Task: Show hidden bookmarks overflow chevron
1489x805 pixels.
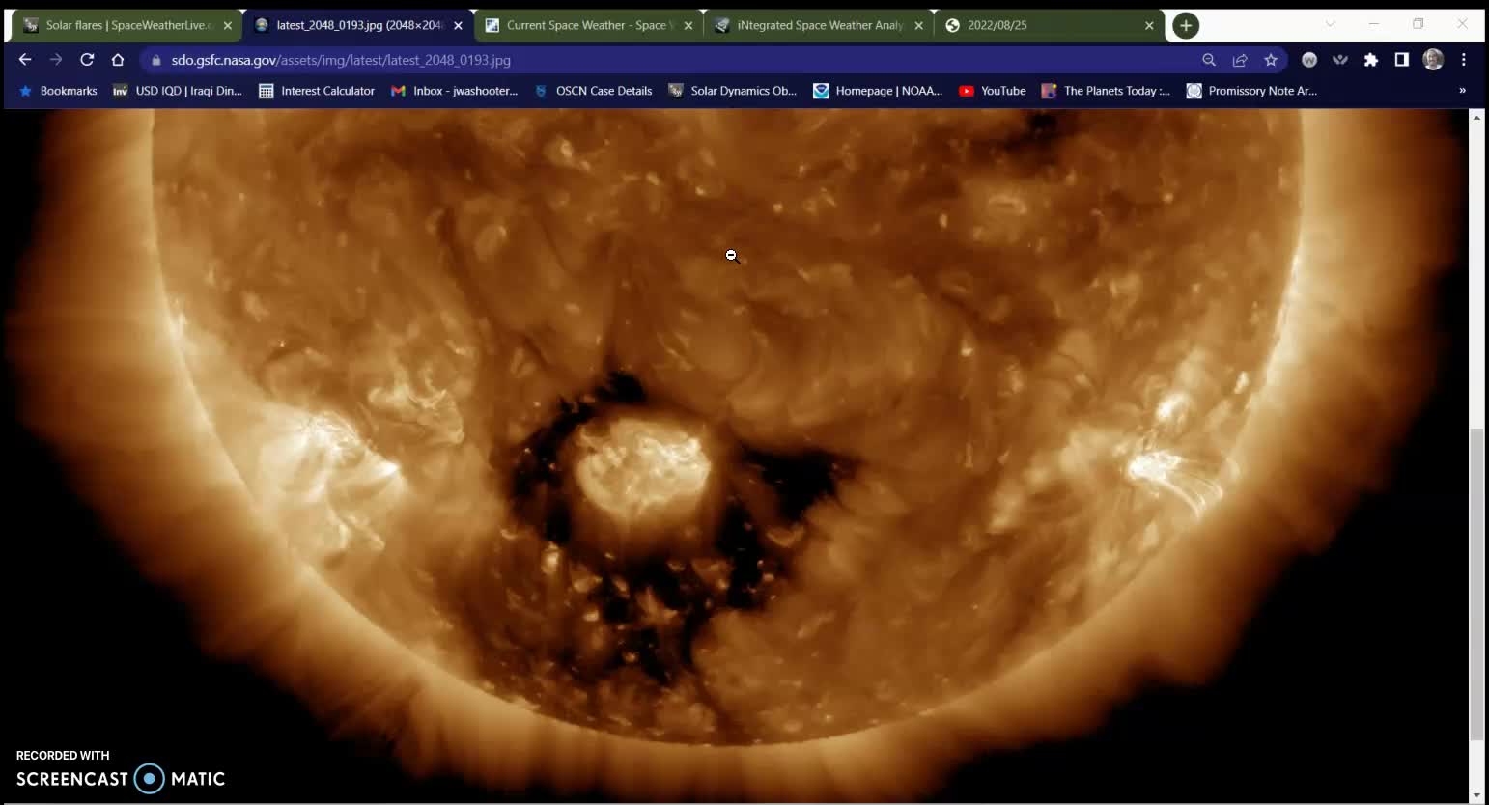Action: click(1462, 91)
